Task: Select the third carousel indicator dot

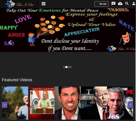Action: coord(69,67)
